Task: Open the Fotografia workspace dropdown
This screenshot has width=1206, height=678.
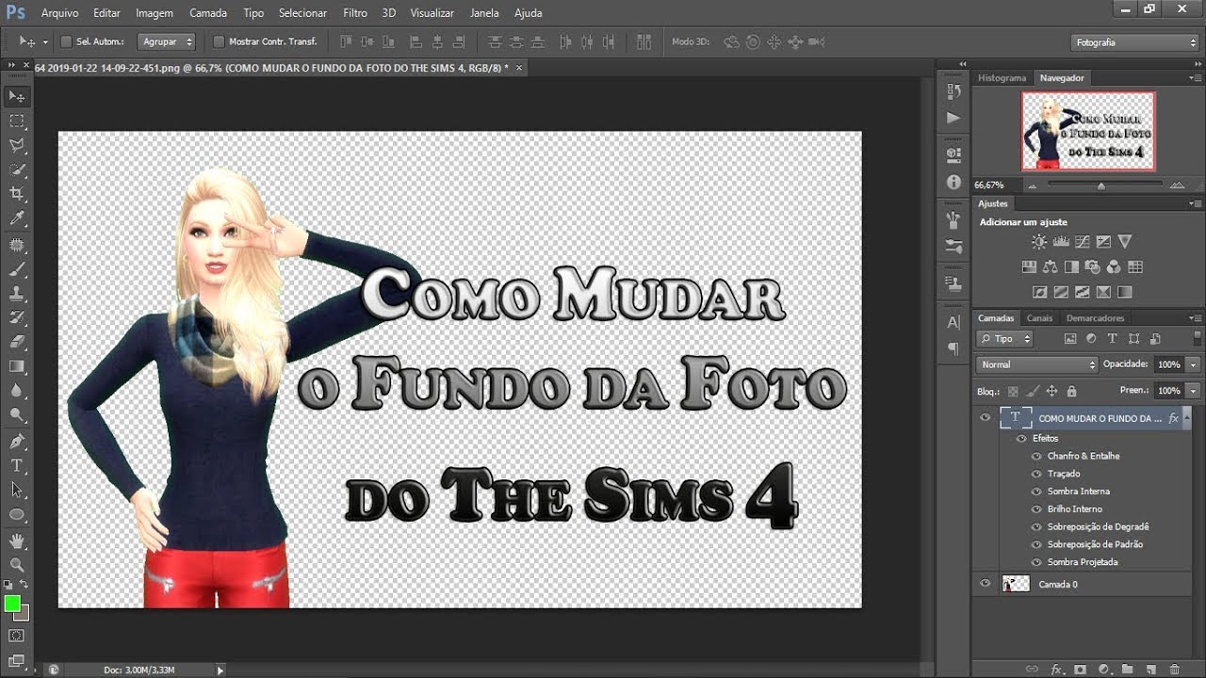Action: click(x=1135, y=42)
